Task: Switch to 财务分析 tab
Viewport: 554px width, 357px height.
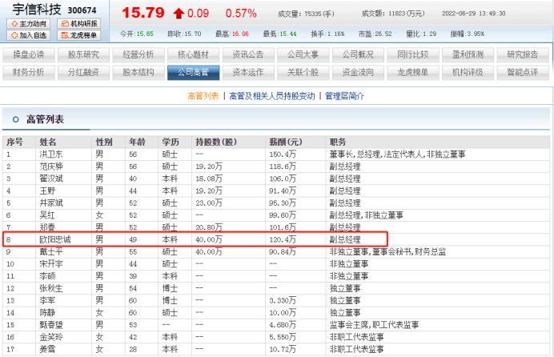Action: (29, 72)
